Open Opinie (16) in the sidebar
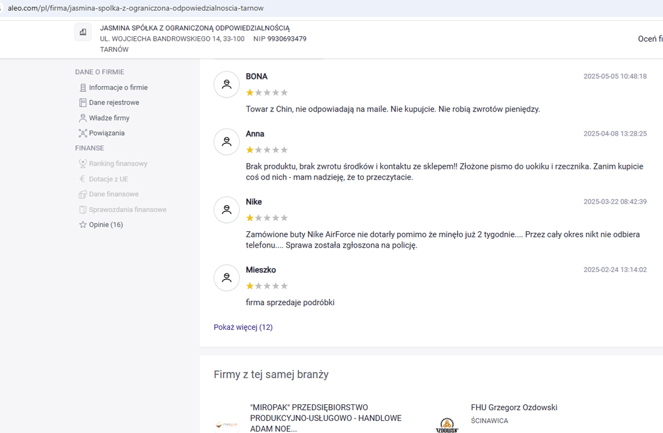663x433 pixels. 106,225
